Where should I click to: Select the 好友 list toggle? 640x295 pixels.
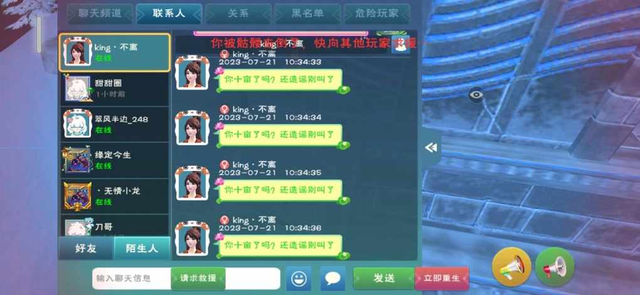(86, 248)
